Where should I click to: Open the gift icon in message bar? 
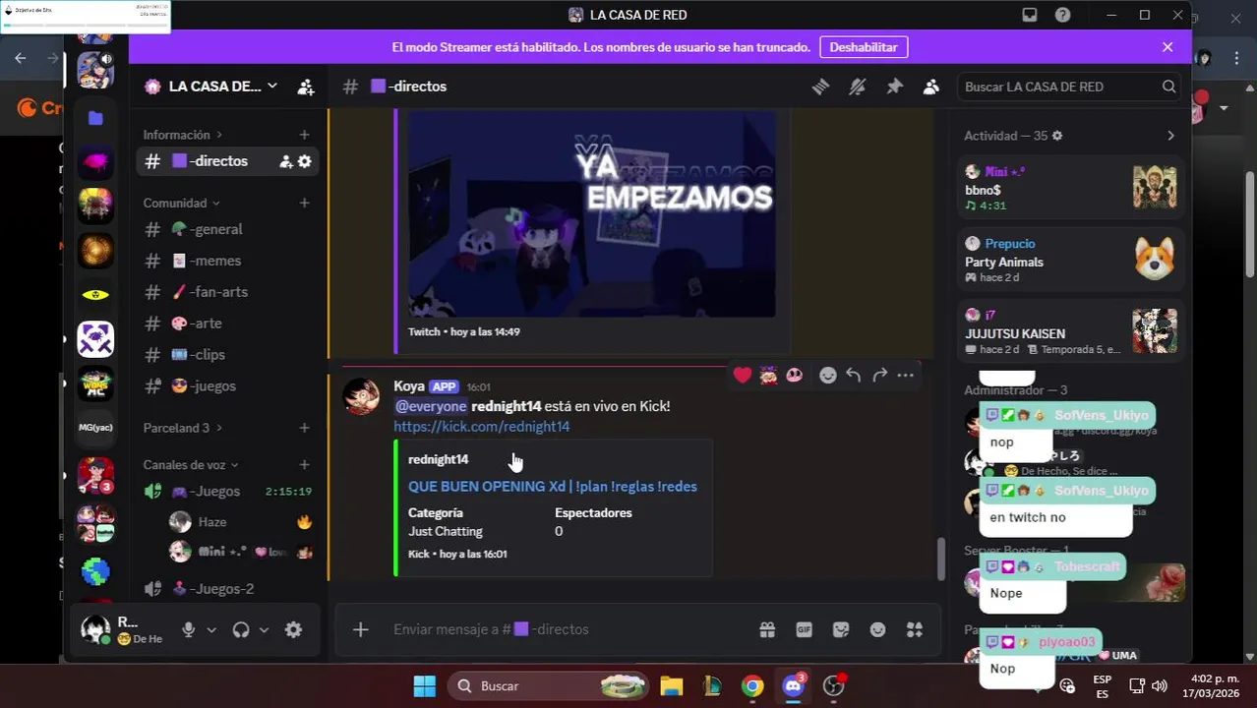(x=767, y=629)
